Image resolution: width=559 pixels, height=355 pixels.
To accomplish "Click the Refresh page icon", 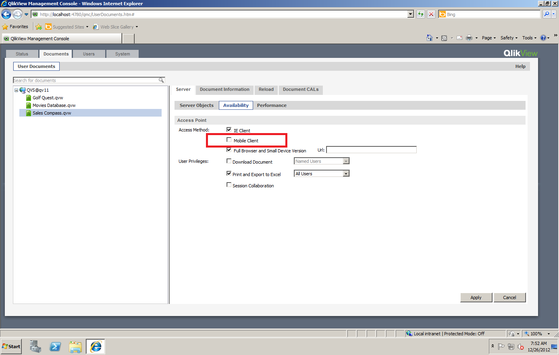I will coord(421,14).
